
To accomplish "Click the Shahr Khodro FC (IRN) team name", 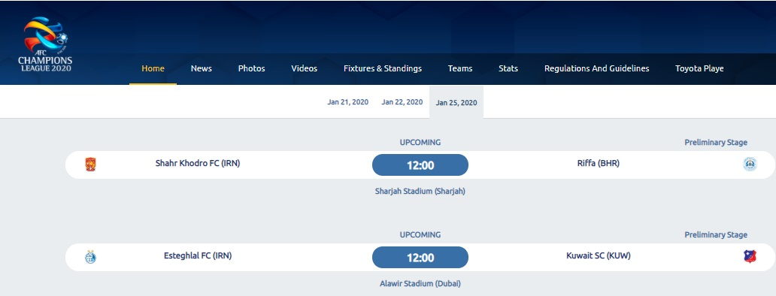I will 198,163.
